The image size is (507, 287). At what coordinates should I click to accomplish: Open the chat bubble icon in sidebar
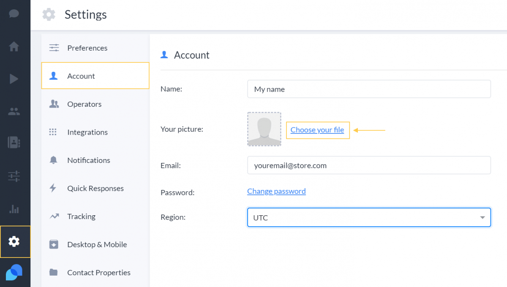(14, 14)
